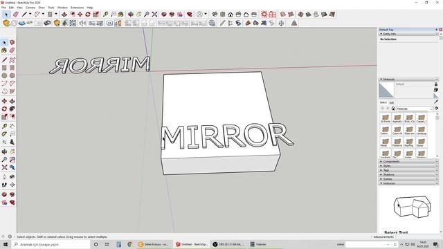Select Zoom Extents in left toolbar

click(4, 167)
